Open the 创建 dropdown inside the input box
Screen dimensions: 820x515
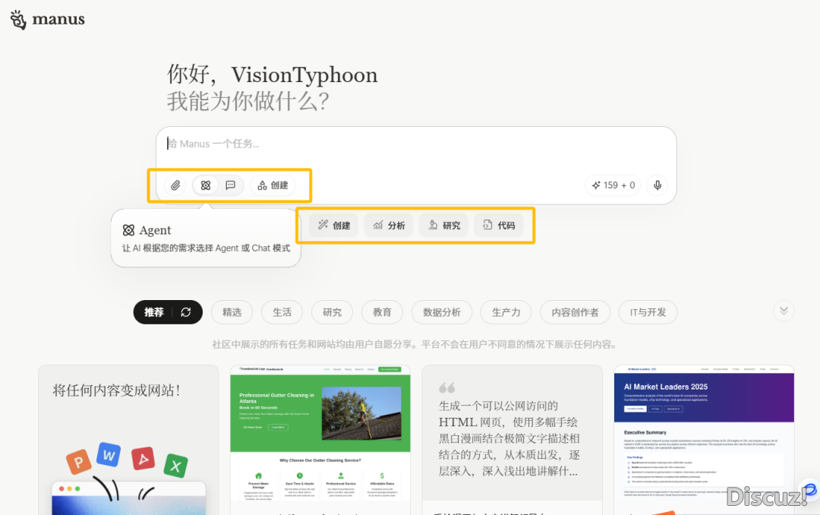click(273, 185)
